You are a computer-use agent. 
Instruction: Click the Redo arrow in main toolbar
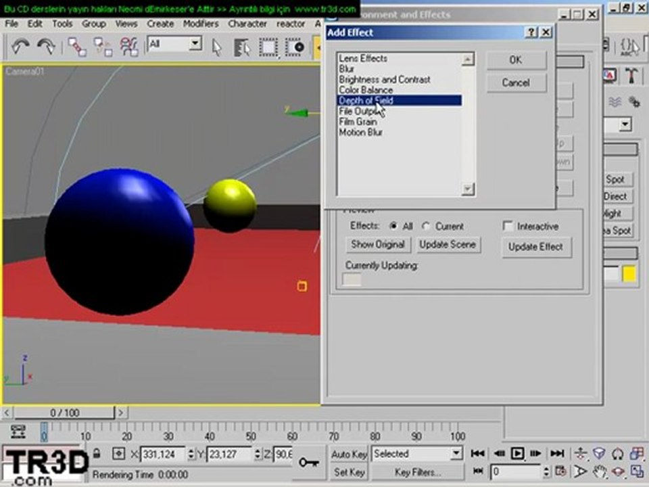click(46, 47)
